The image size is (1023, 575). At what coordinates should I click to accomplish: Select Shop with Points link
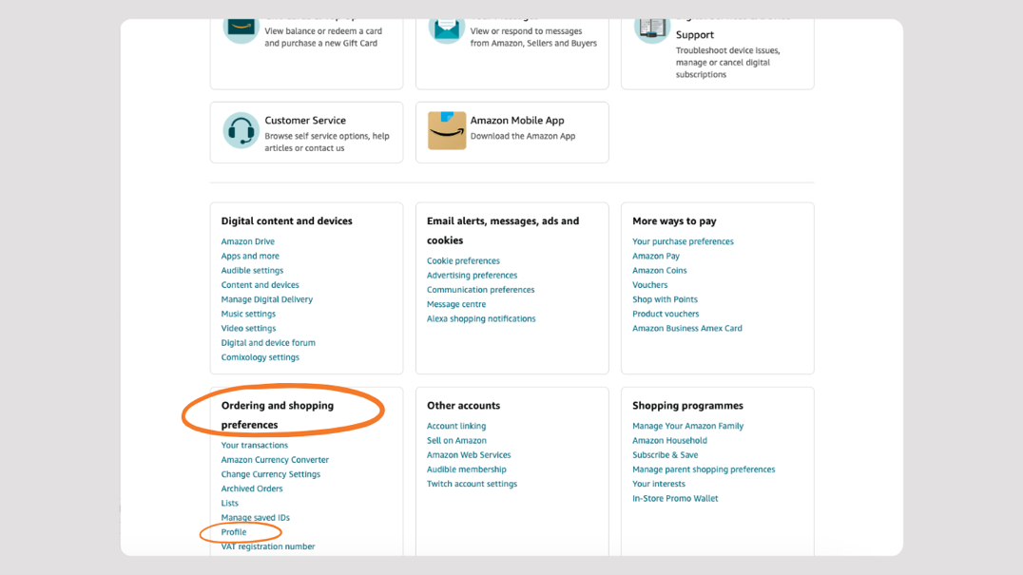click(x=665, y=299)
